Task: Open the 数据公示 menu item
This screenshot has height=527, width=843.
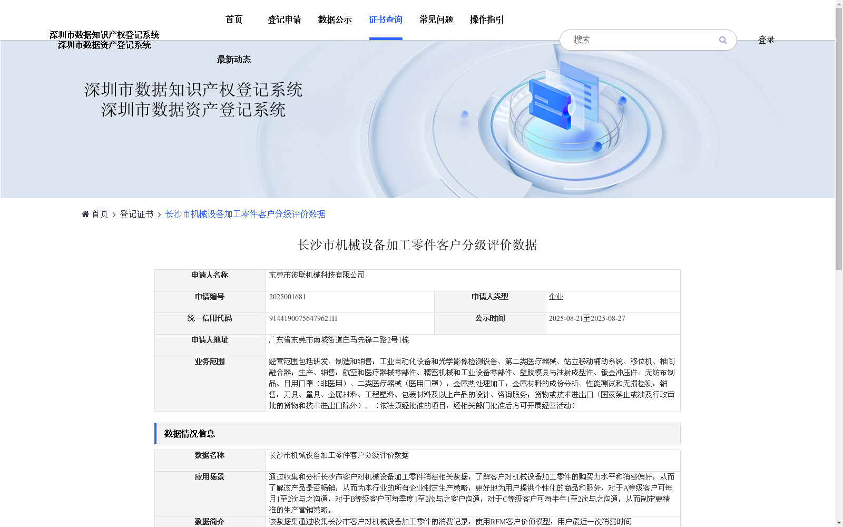Action: pos(335,19)
